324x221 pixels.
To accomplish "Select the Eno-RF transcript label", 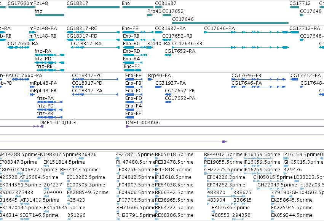I will point(132,66).
